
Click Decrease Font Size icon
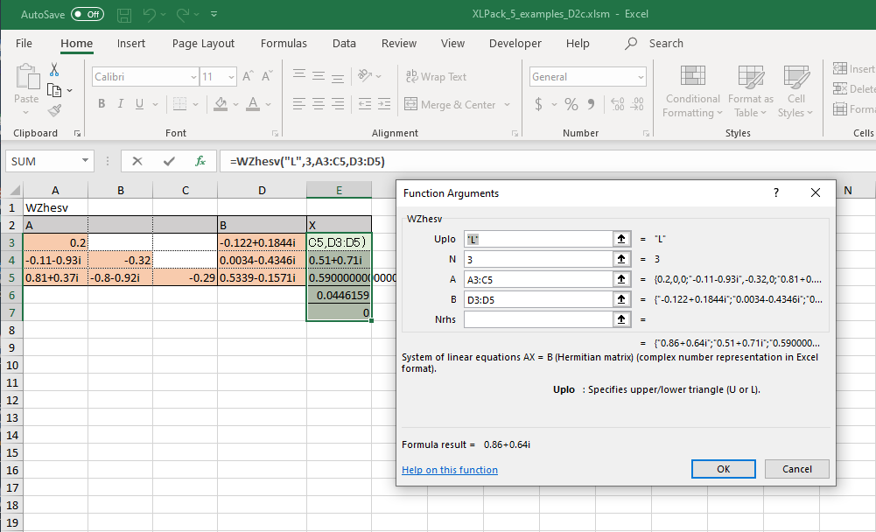point(267,76)
